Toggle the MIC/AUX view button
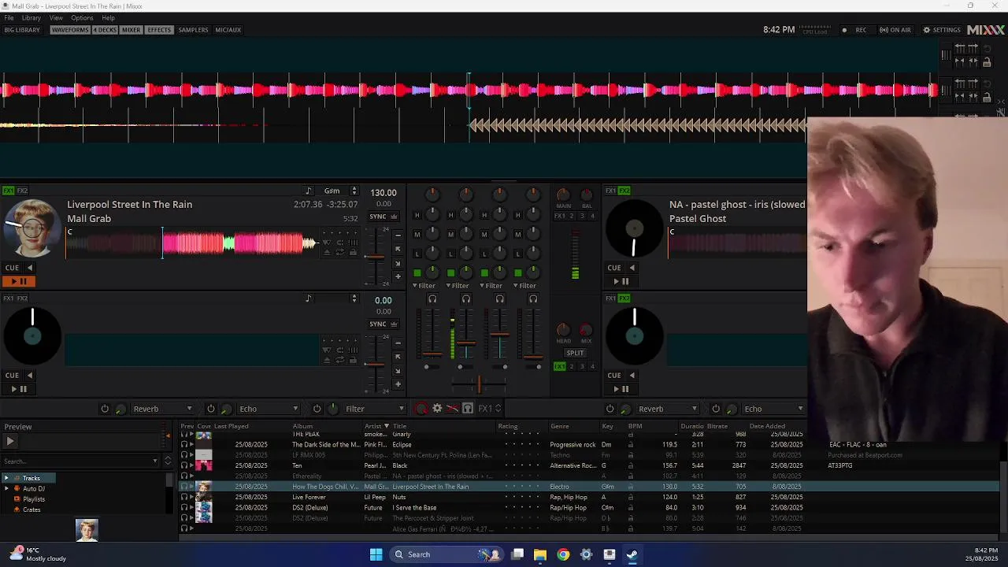Viewport: 1008px width, 567px height. (x=228, y=30)
